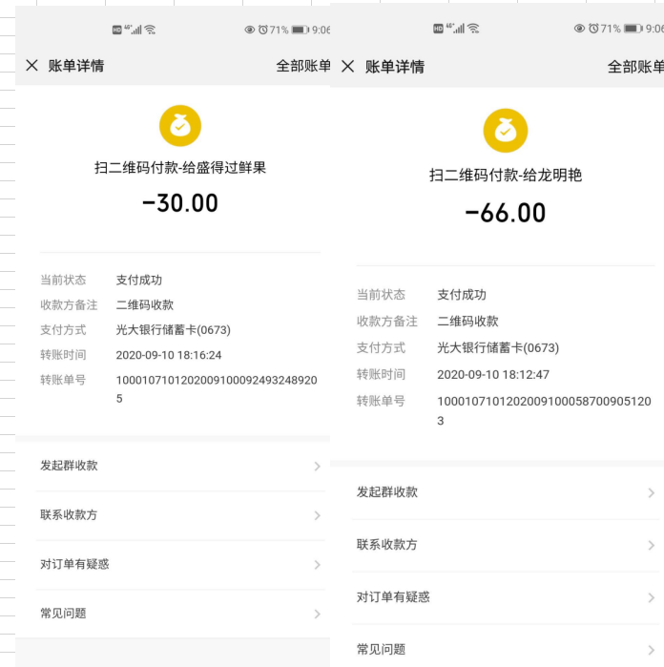
Task: Open 联系收款方 in the left bill
Action: 69,515
